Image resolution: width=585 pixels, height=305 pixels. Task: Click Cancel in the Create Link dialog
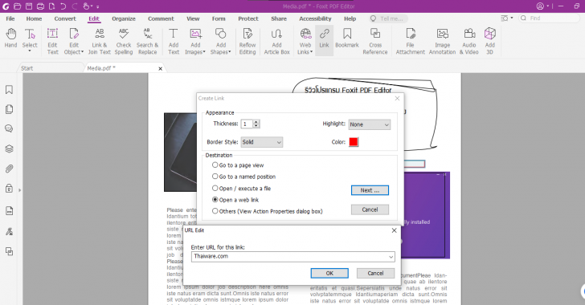pos(370,209)
